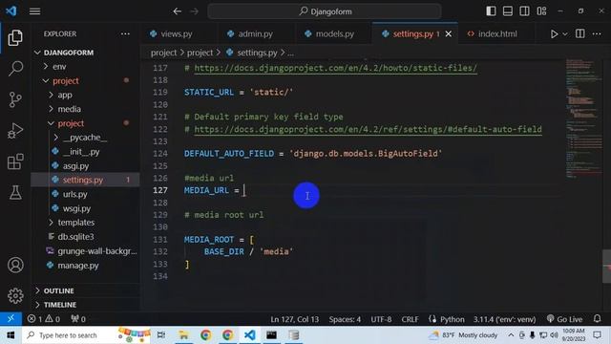Click the Ln 127, Col 13 indicator
This screenshot has height=344, width=611.
tap(295, 319)
